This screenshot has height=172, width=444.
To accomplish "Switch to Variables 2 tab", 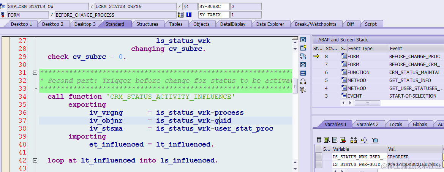I will coord(368,124).
